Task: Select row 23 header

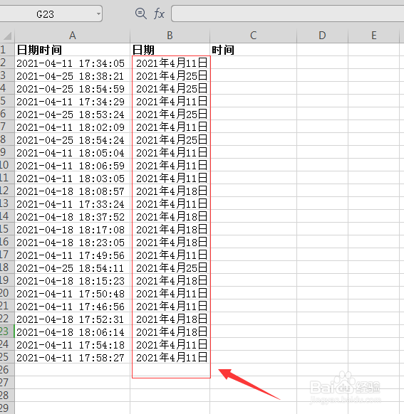Action: (7, 331)
